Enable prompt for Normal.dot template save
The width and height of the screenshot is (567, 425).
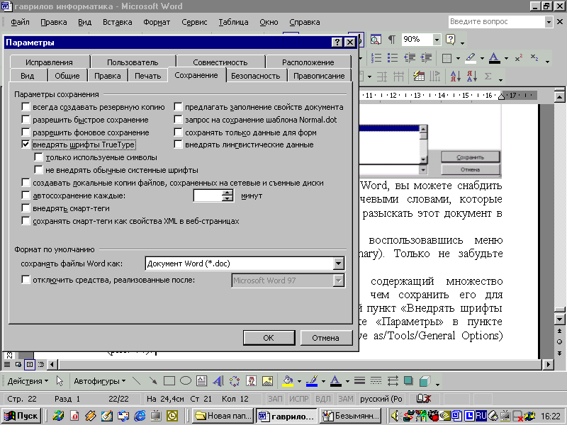178,120
